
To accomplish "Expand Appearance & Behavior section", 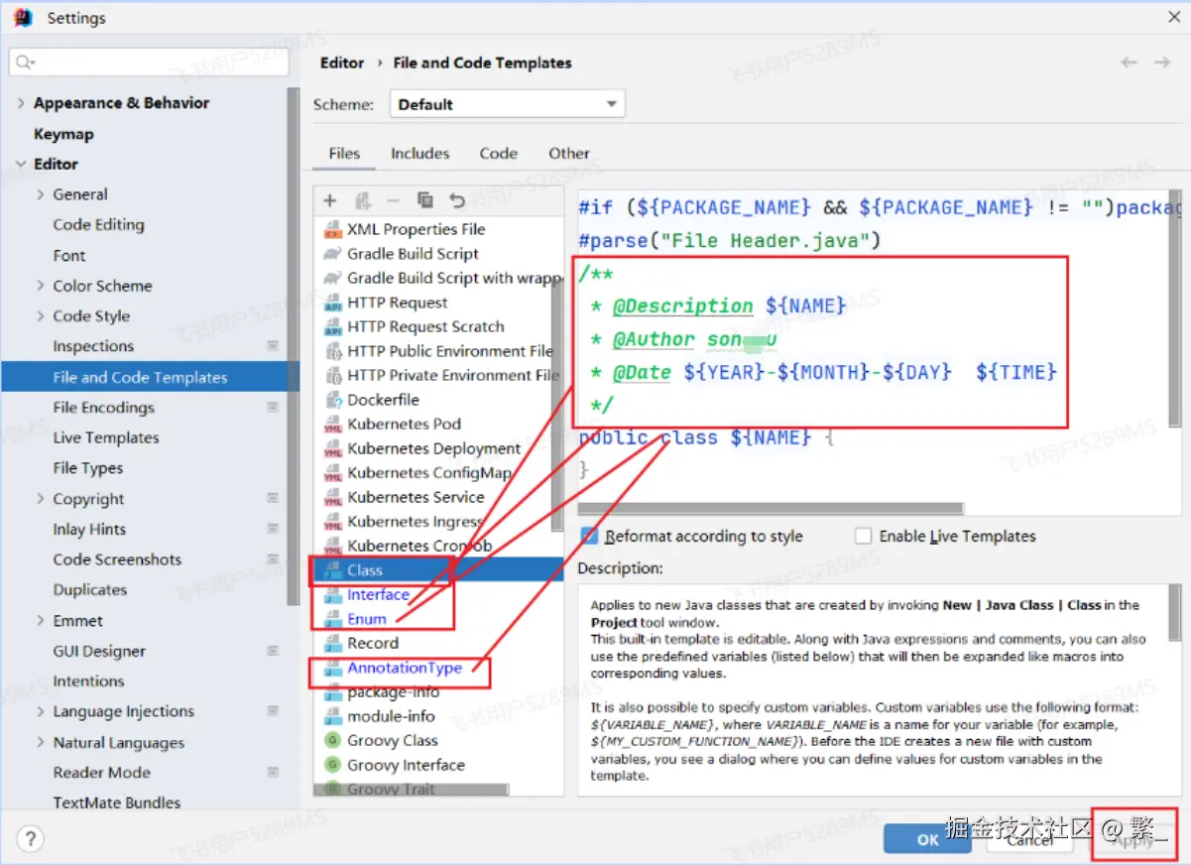I will point(21,103).
